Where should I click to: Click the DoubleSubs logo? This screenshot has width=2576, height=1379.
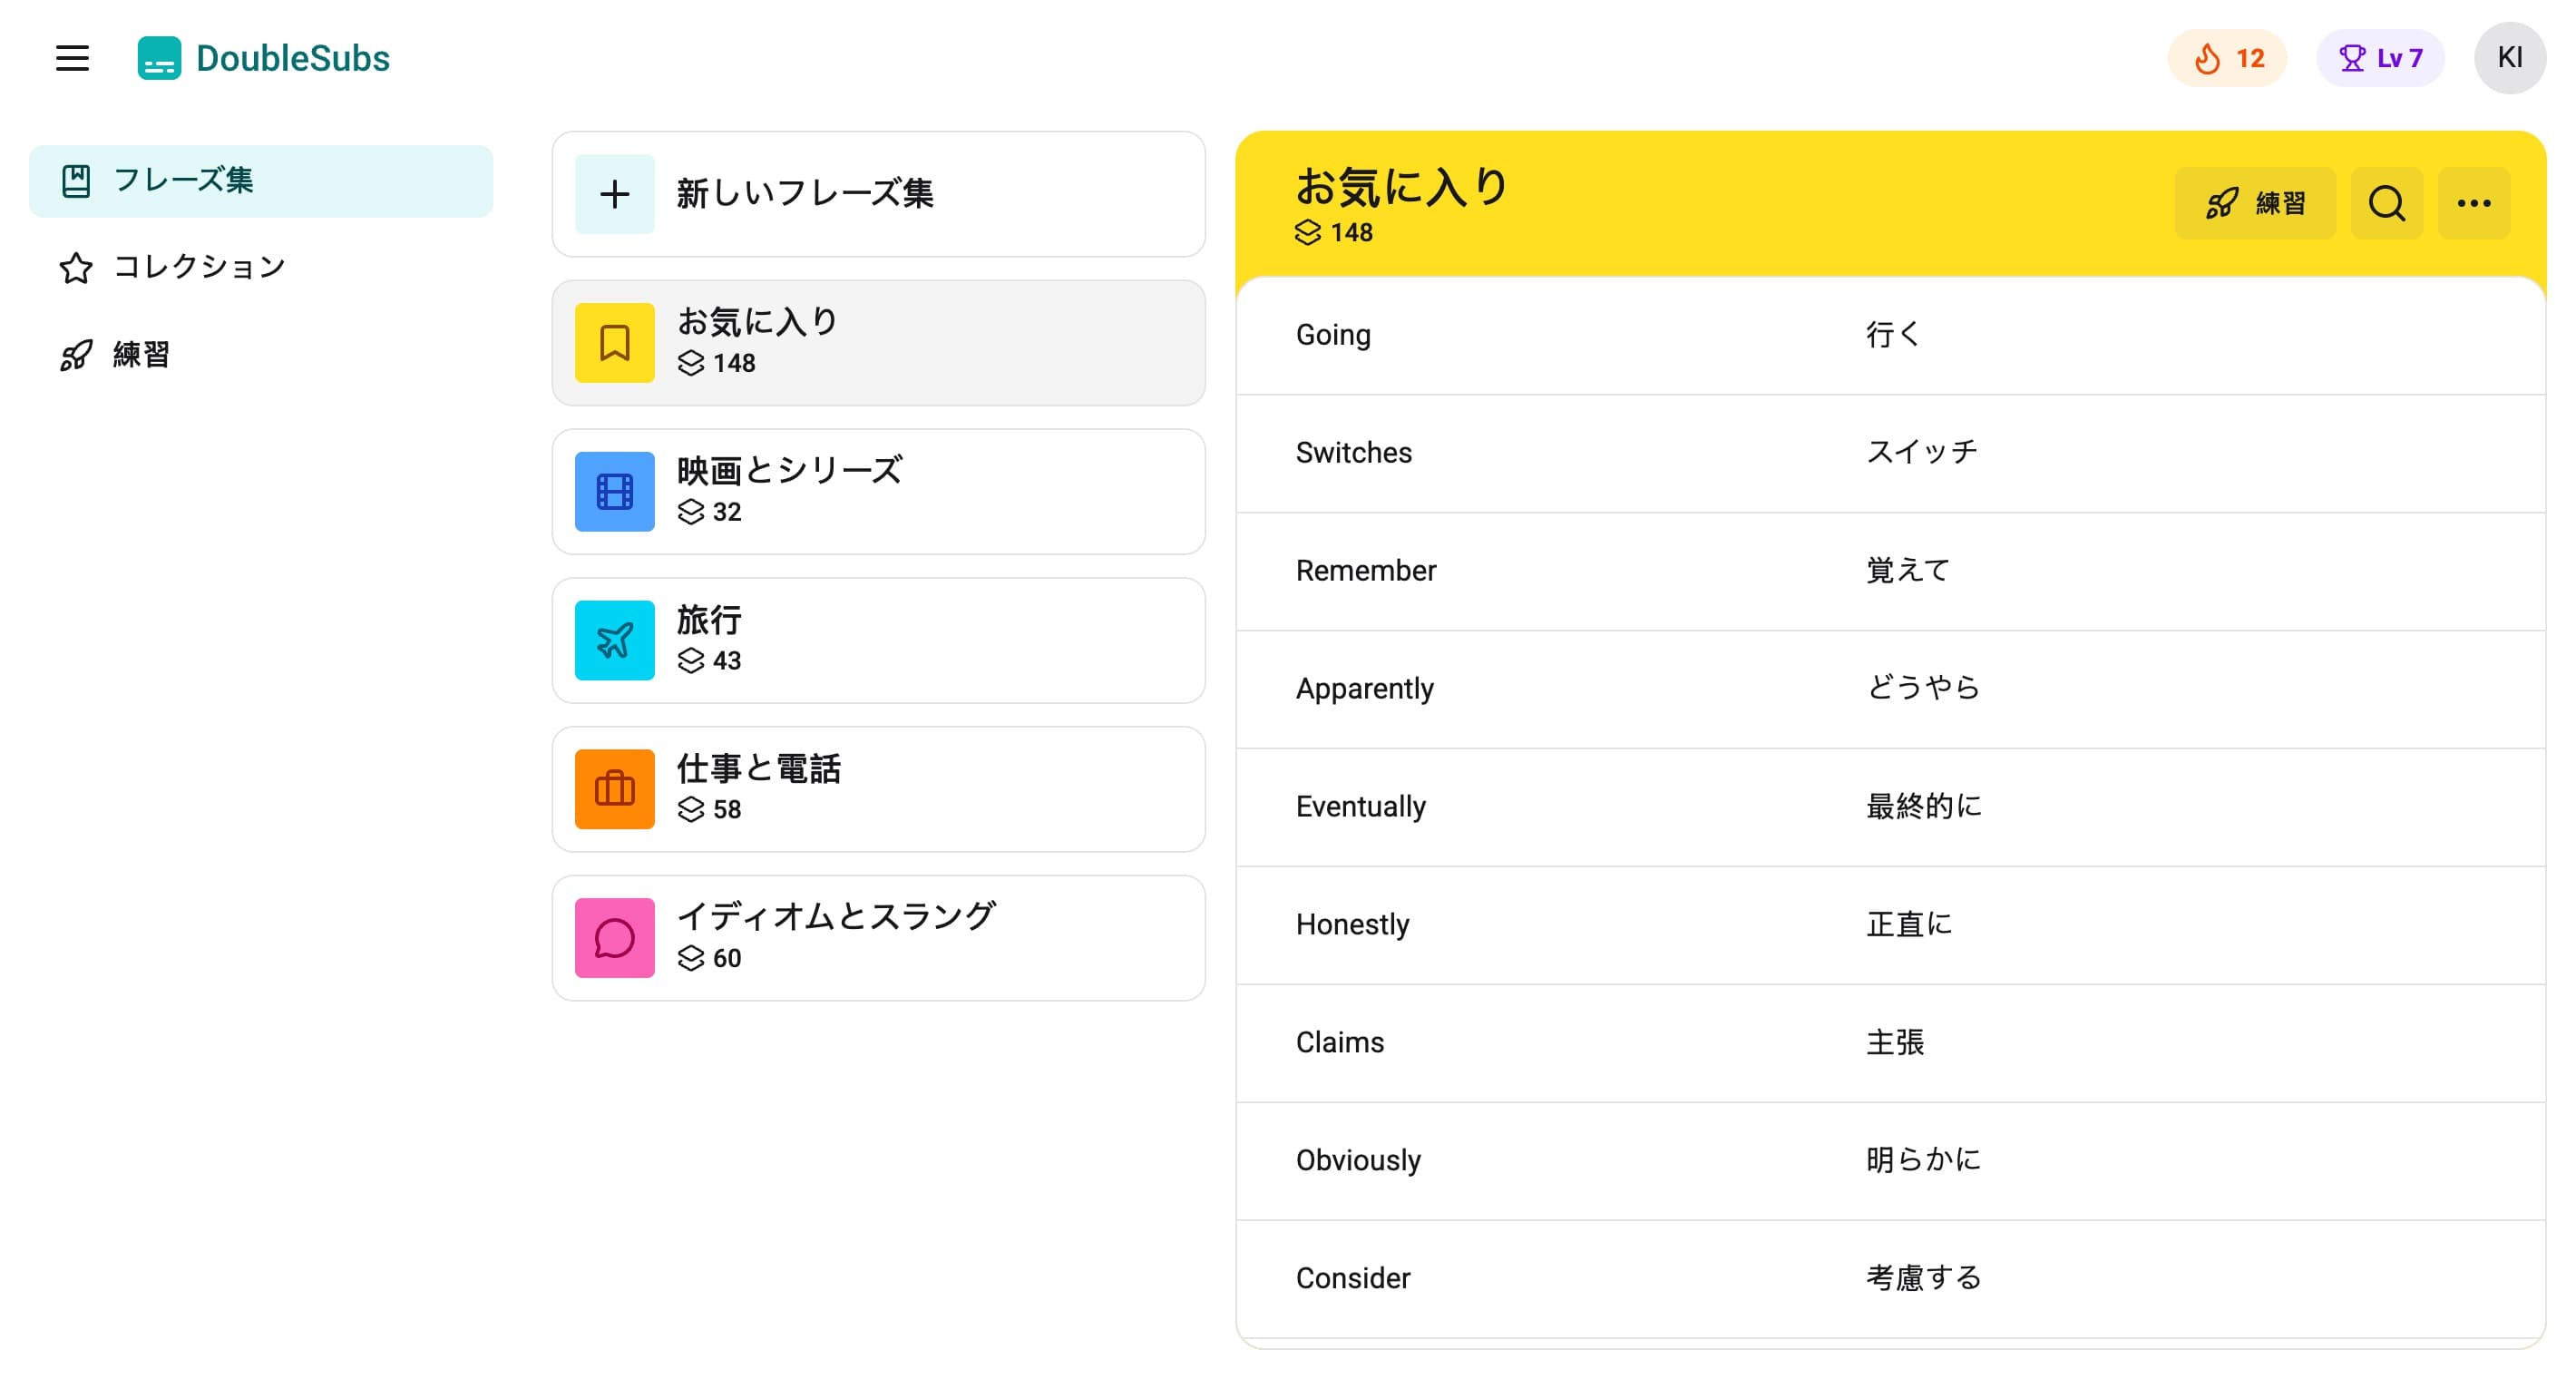click(264, 58)
